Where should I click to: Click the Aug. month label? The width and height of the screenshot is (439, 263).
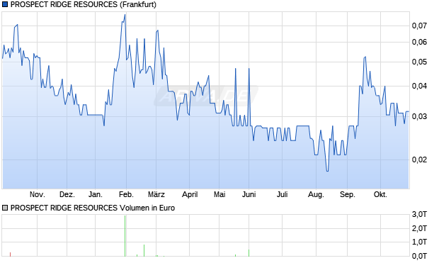pyautogui.click(x=316, y=194)
